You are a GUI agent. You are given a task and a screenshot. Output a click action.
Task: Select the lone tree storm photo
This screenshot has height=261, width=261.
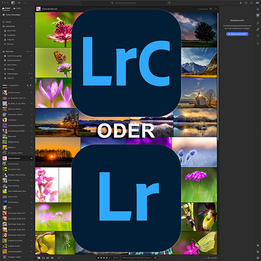pyautogui.click(x=199, y=30)
